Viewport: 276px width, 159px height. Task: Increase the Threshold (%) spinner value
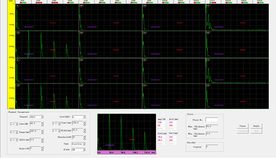click(84, 136)
